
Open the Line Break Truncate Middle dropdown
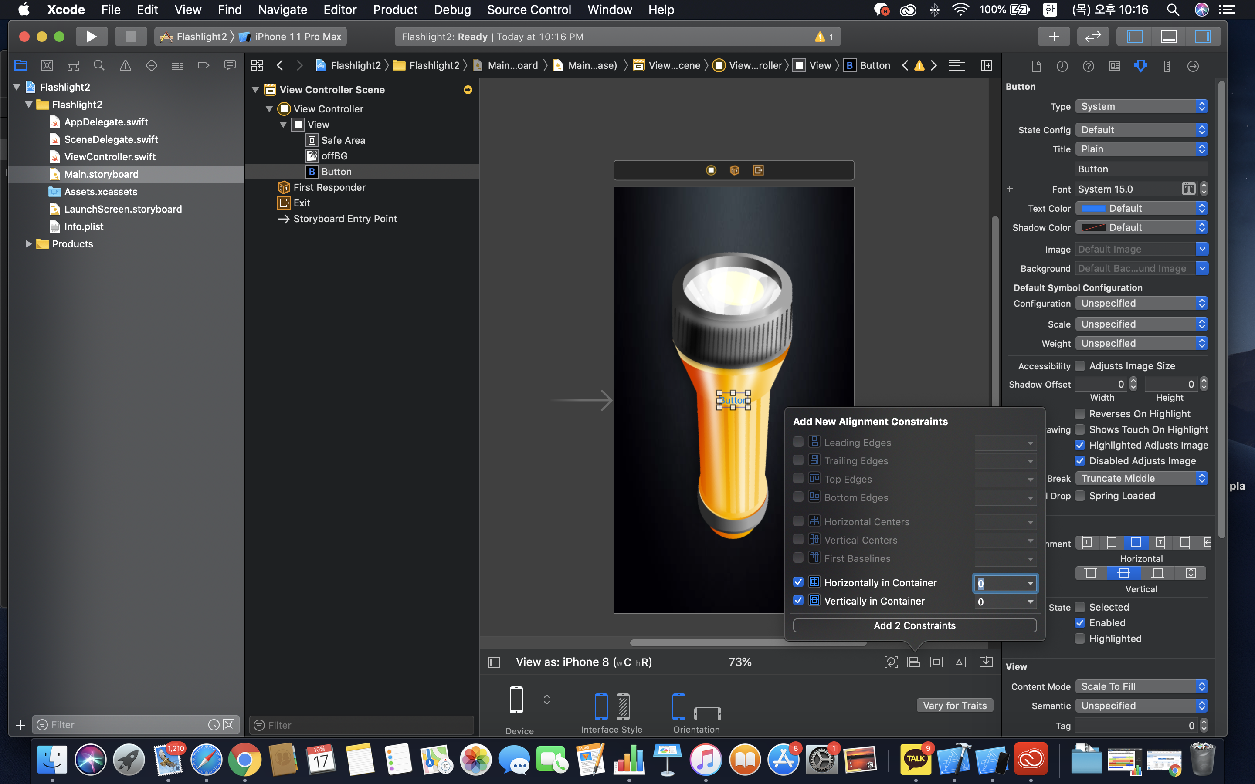tap(1141, 478)
